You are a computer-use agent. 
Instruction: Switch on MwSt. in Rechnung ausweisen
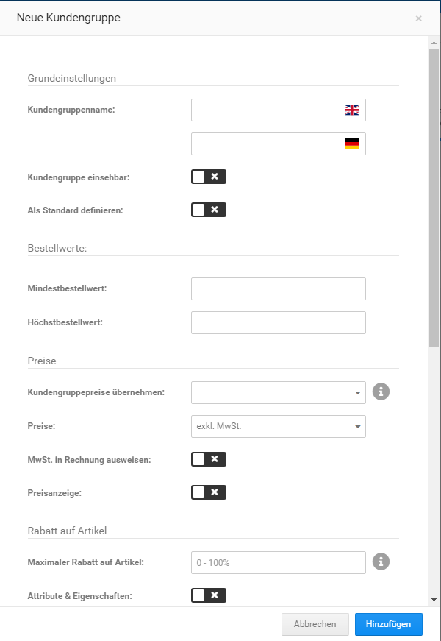[x=208, y=458]
